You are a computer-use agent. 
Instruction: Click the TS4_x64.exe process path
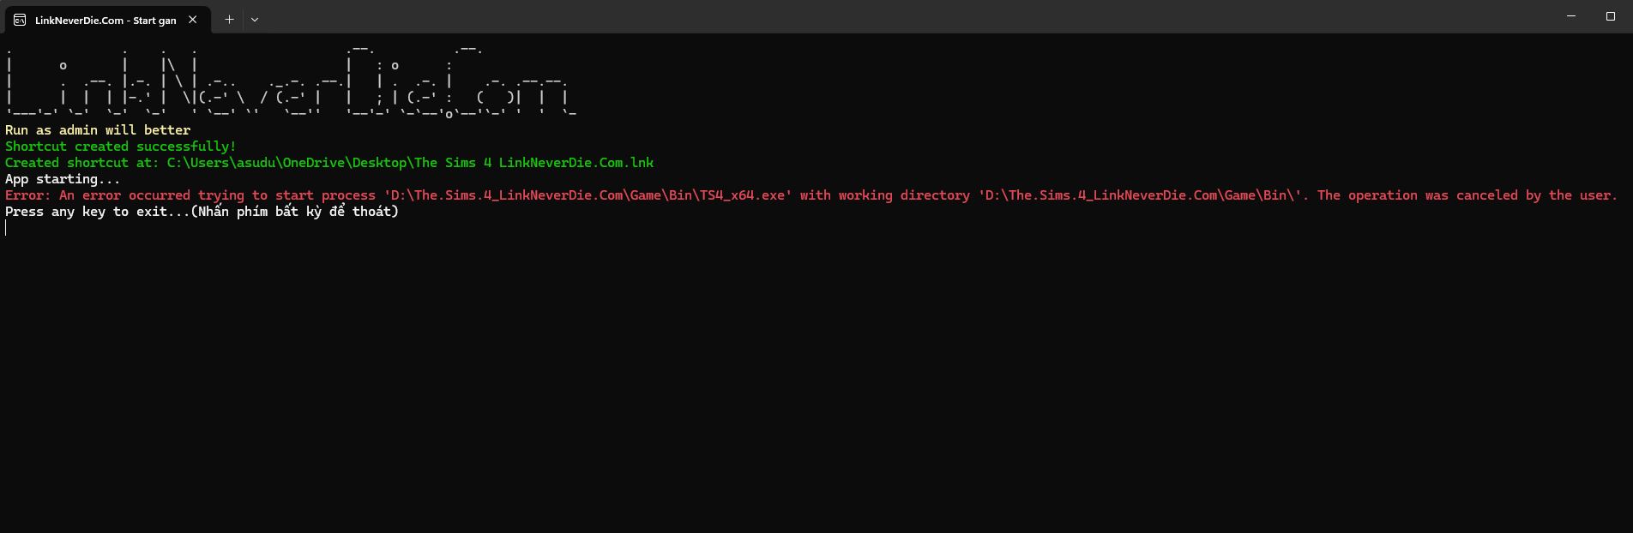[588, 195]
